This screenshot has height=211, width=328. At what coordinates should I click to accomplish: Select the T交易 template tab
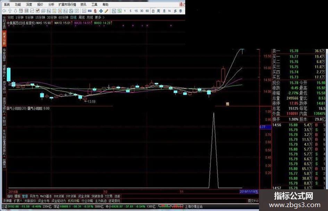pos(109,196)
